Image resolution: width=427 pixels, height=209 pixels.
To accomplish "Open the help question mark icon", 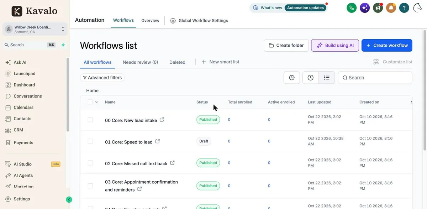I will tap(404, 8).
